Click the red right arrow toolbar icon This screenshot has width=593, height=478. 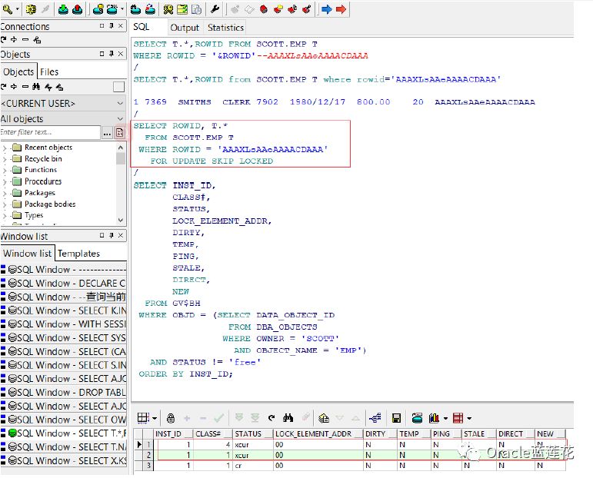coord(341,9)
